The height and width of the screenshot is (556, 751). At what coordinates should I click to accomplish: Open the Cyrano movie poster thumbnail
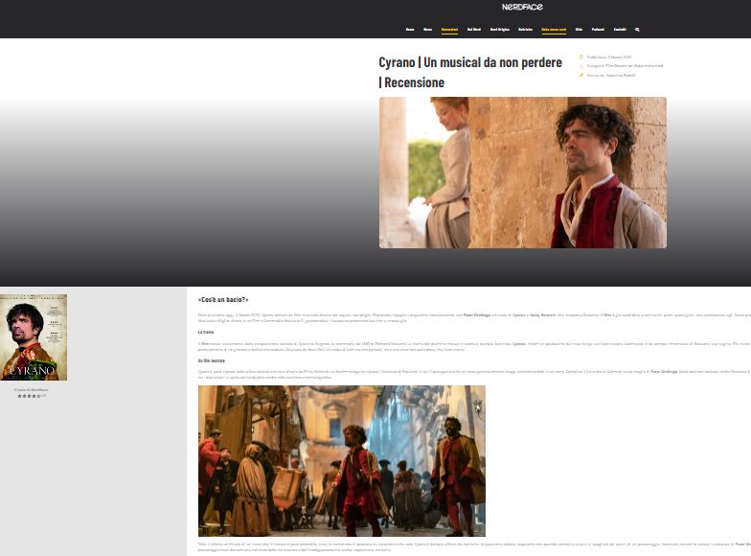coord(34,337)
